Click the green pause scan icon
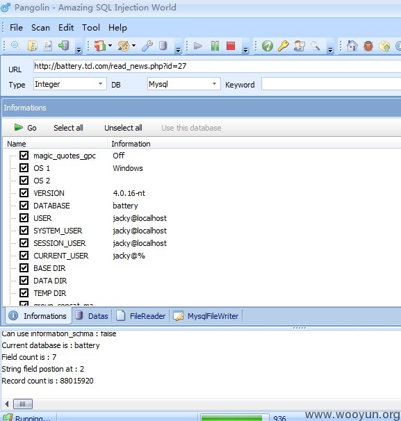This screenshot has width=401, height=421. [215, 46]
